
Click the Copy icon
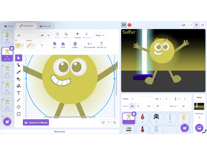point(55,45)
